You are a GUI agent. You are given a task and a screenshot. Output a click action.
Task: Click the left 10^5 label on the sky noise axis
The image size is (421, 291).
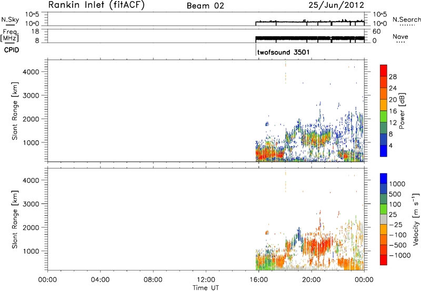pos(33,14)
